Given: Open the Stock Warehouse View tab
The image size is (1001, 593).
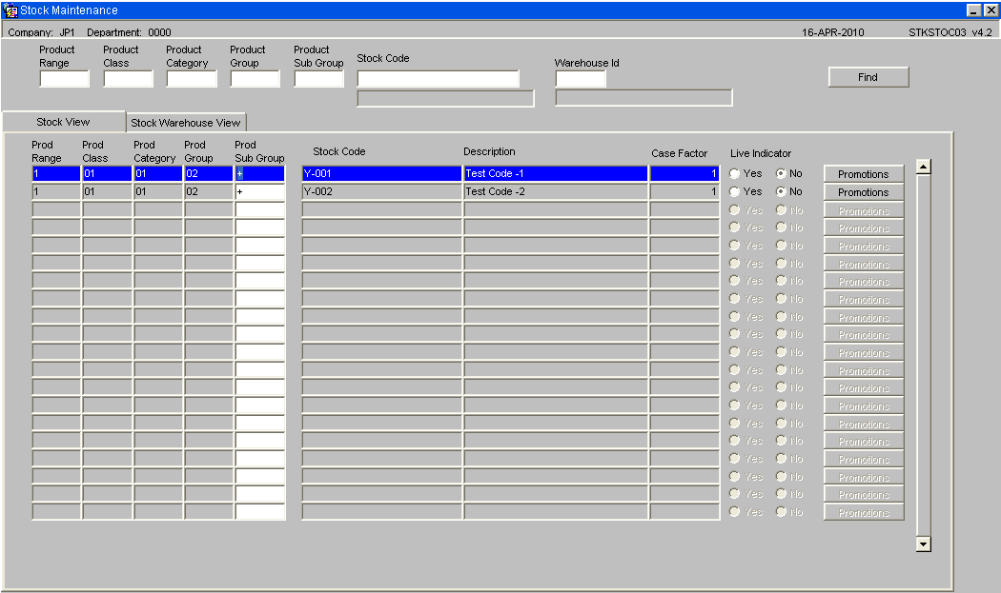Looking at the screenshot, I should (186, 123).
